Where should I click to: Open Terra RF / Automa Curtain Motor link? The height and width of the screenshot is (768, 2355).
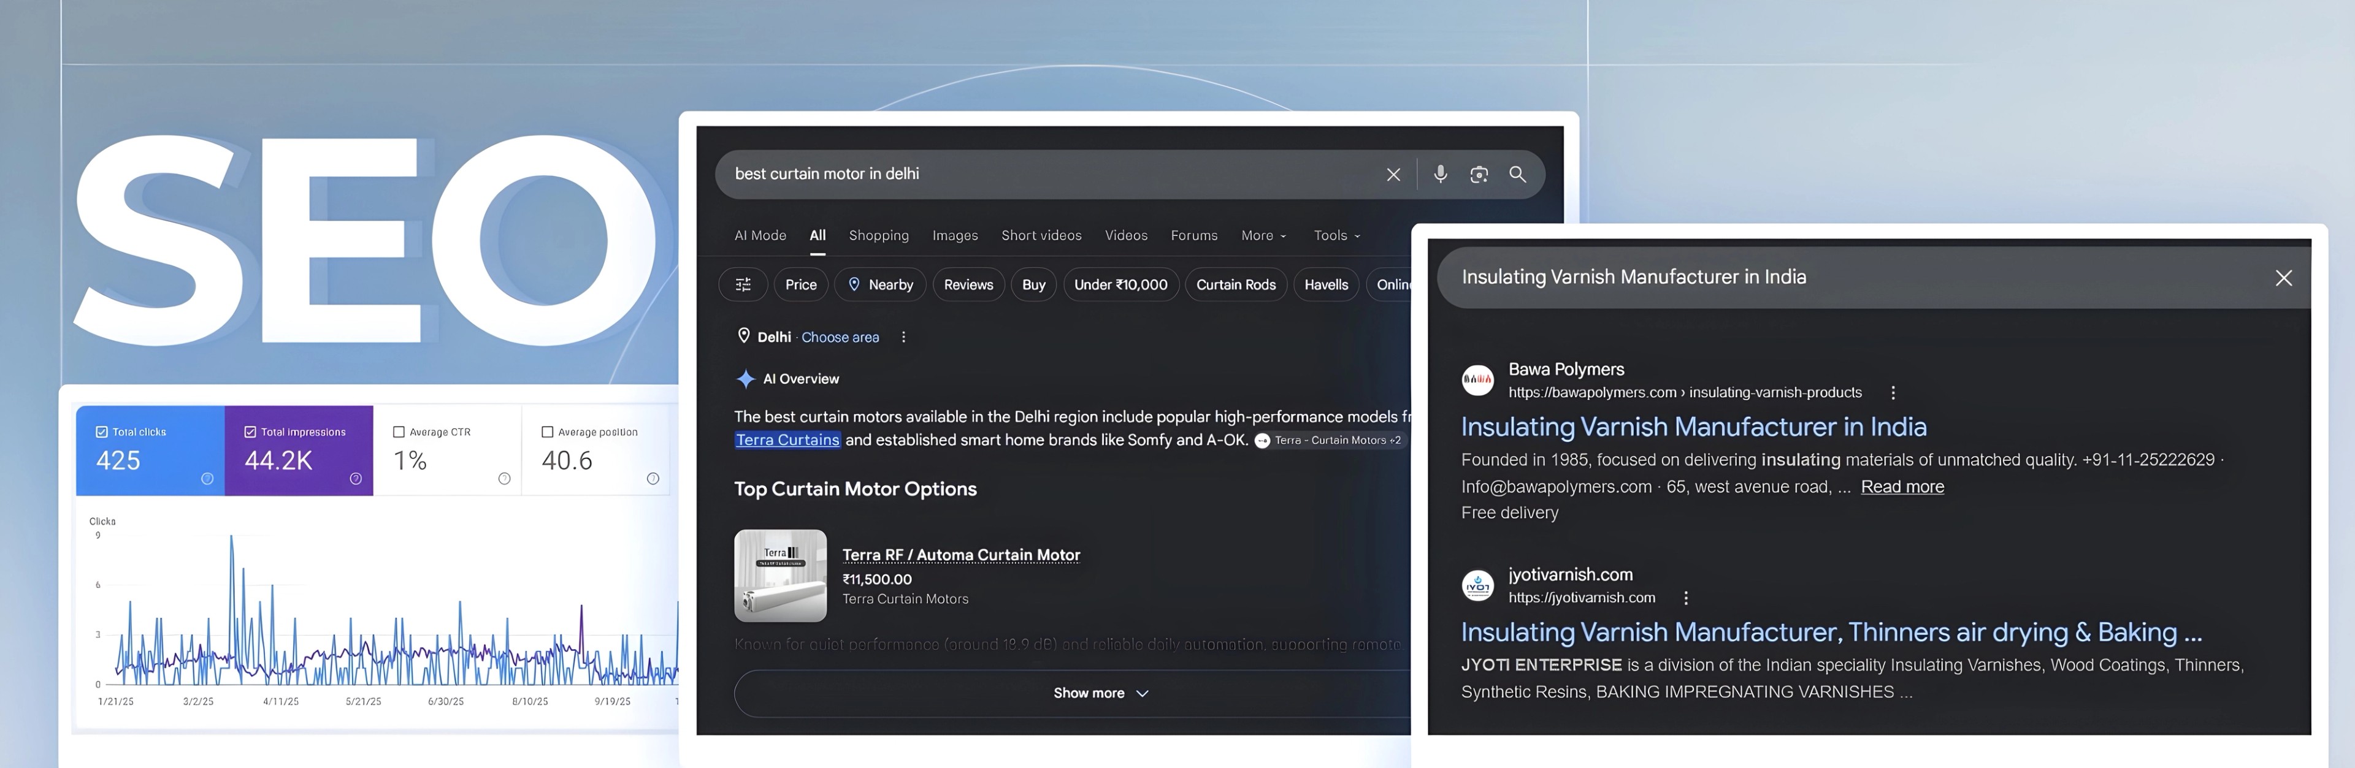(x=961, y=555)
